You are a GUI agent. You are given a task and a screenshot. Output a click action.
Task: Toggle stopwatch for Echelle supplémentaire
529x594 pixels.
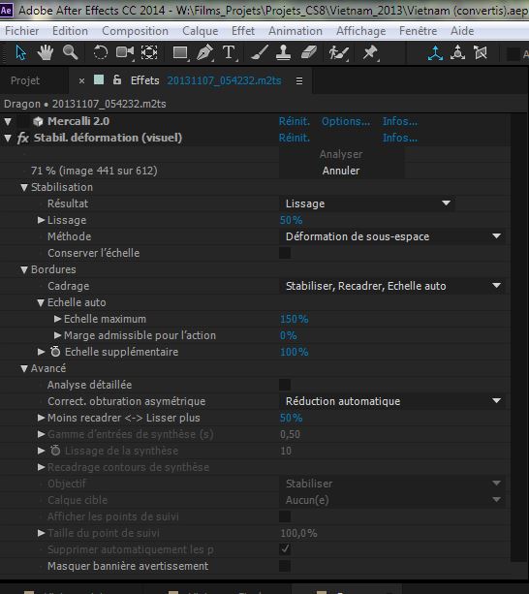coord(55,352)
